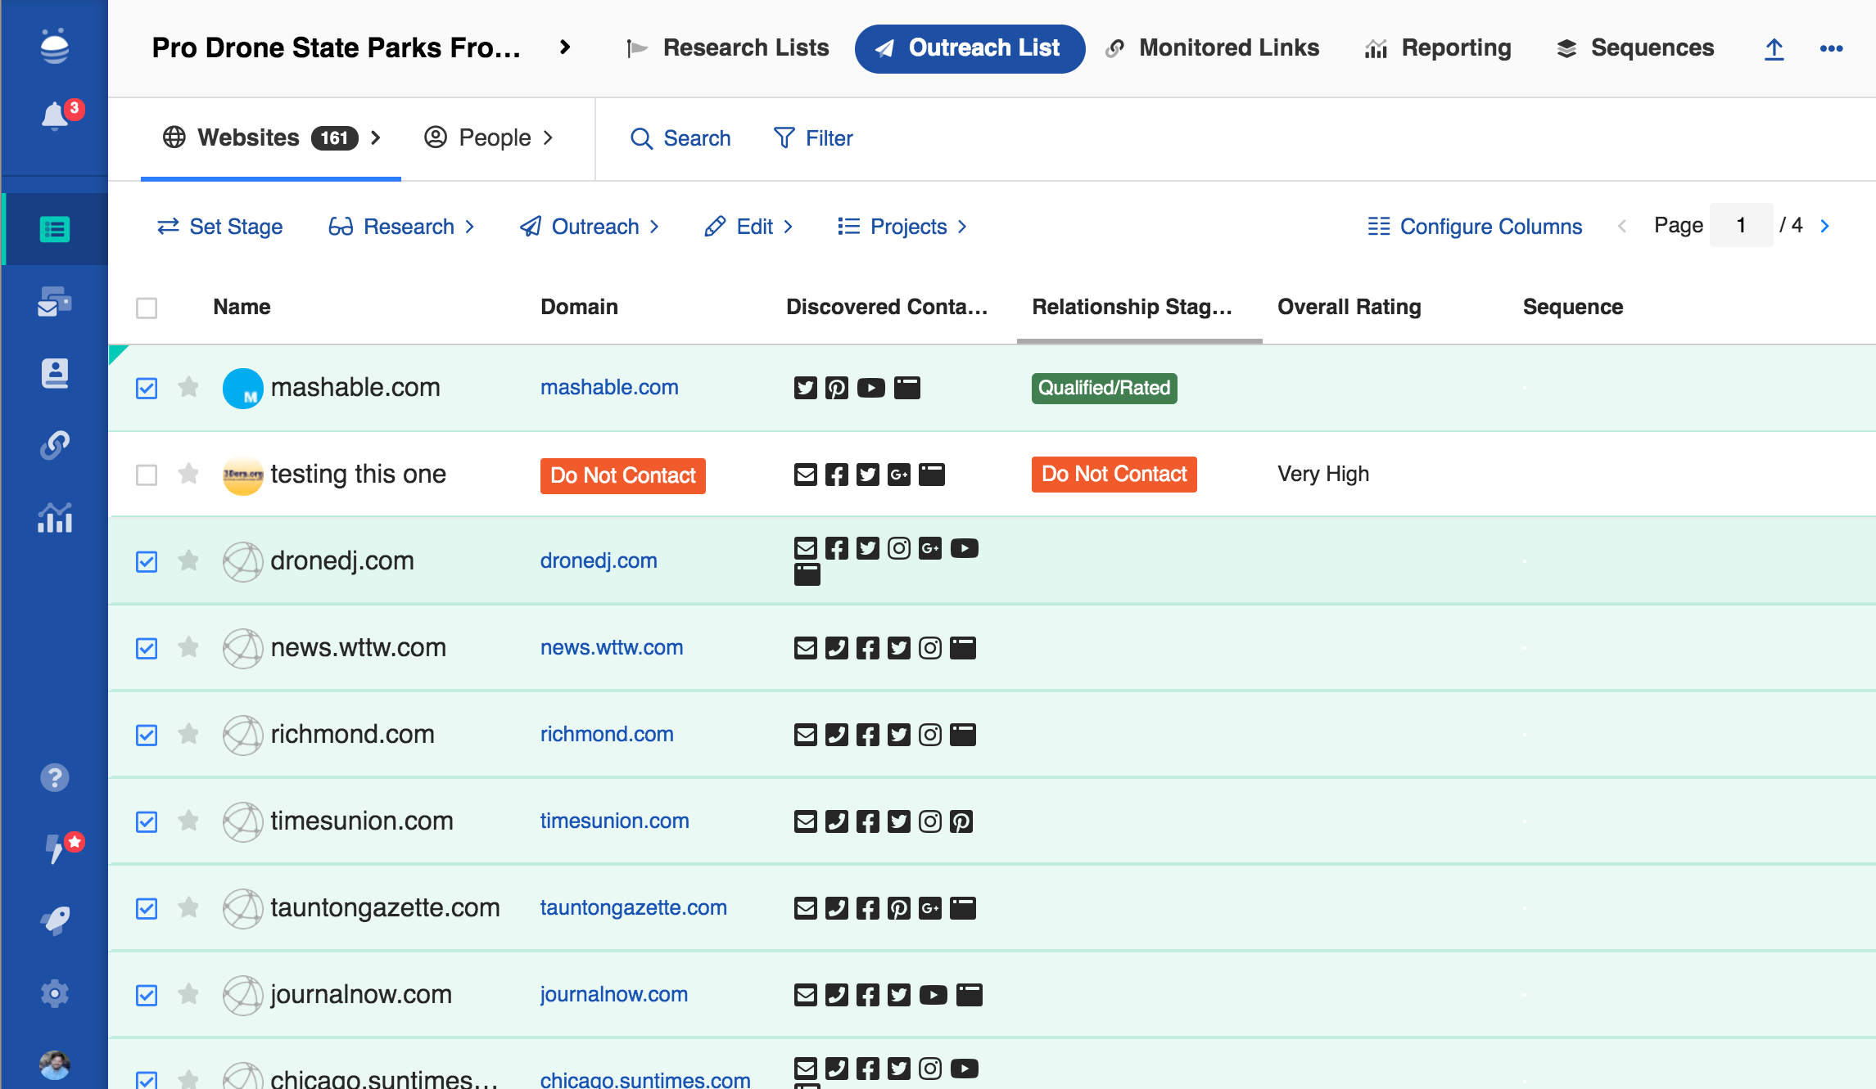Star the mashable.com row
The image size is (1876, 1089).
pyautogui.click(x=188, y=387)
